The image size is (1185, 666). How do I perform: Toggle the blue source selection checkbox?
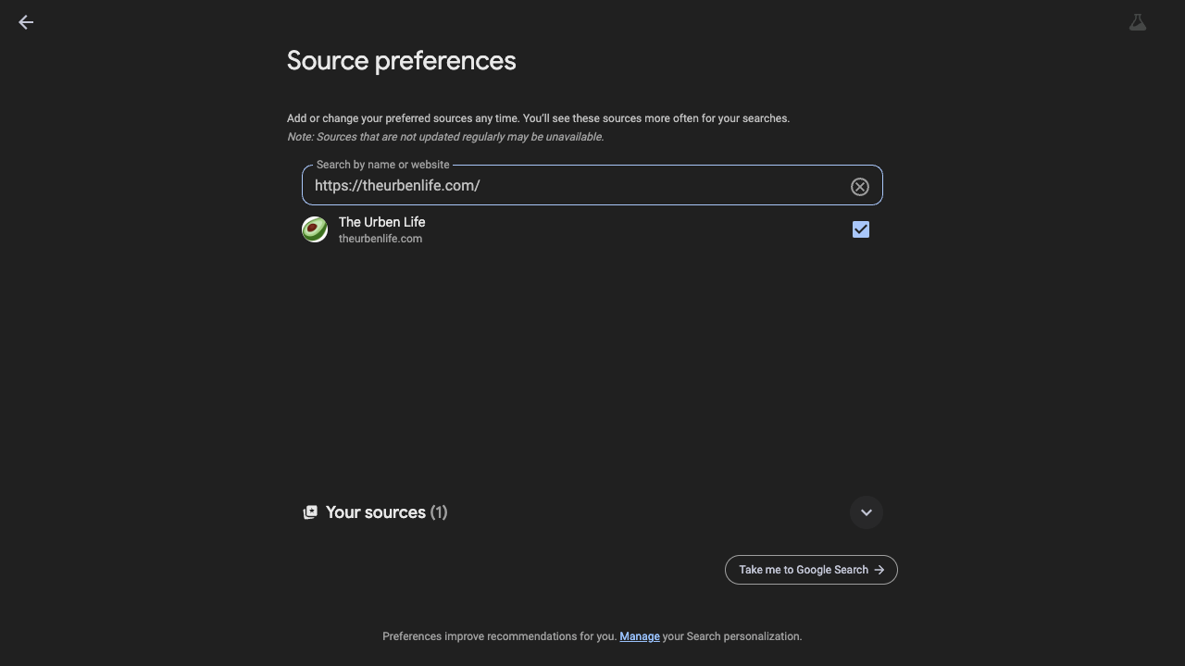860,229
